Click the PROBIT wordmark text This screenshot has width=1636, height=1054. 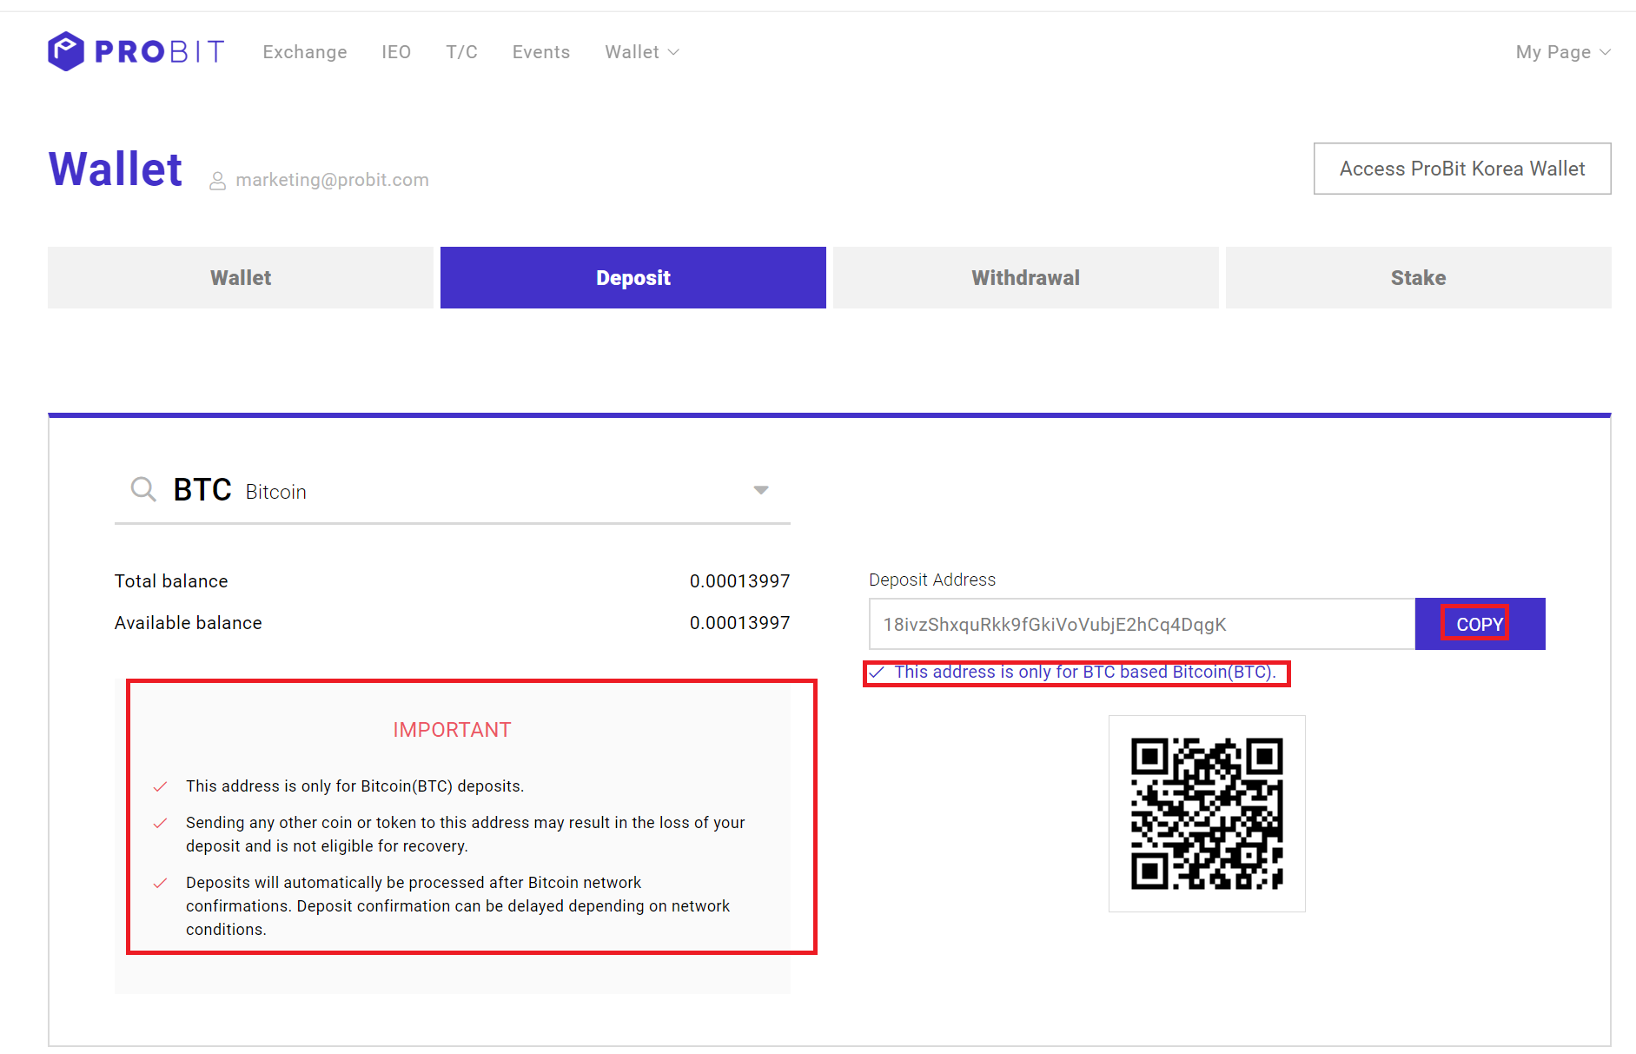(x=160, y=52)
